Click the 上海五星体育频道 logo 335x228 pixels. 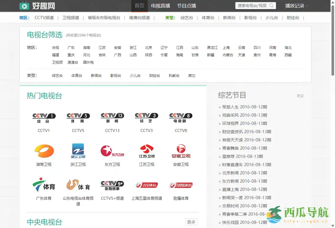pos(146,185)
